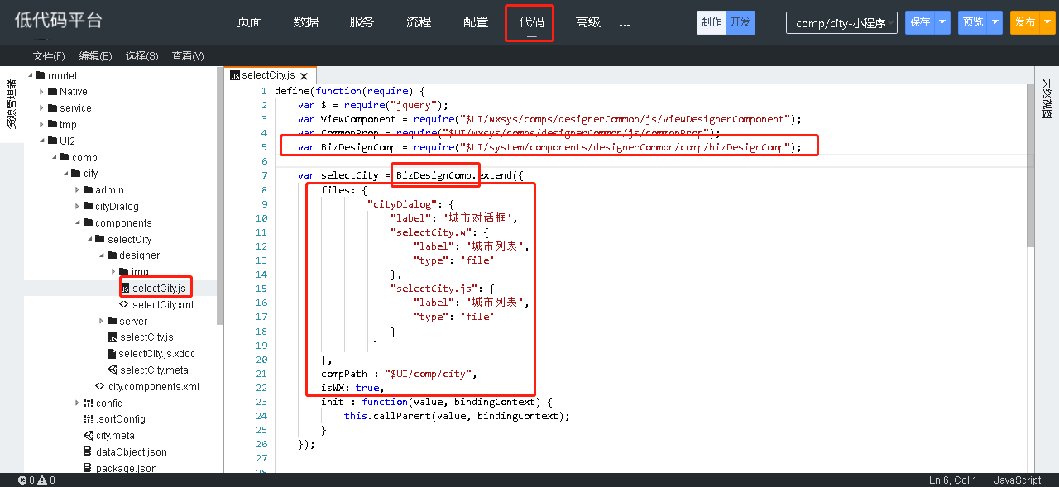Switch to 制作 mode toggle
Image resolution: width=1059 pixels, height=487 pixels.
coord(711,23)
